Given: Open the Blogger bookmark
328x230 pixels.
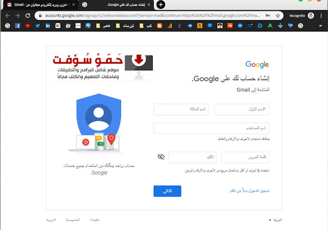Looking at the screenshot, I should pyautogui.click(x=159, y=26).
